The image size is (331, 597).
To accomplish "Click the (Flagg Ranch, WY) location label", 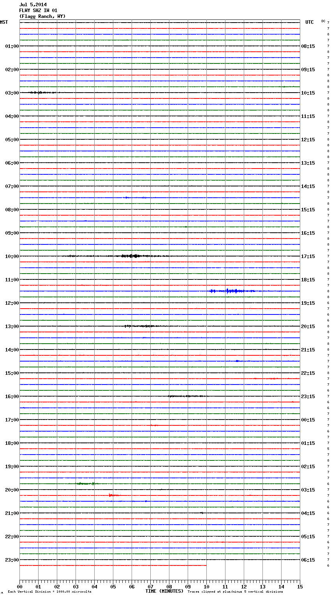I will (42, 16).
